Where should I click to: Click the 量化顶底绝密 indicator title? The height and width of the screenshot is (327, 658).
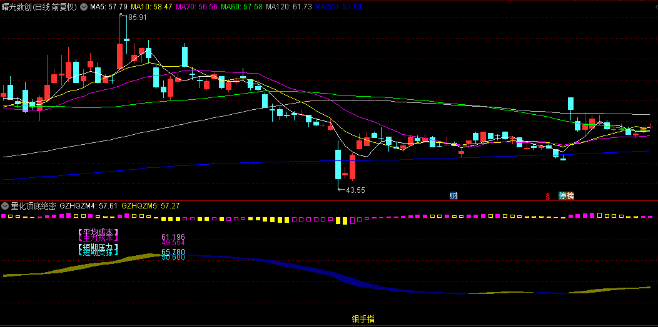[34, 205]
